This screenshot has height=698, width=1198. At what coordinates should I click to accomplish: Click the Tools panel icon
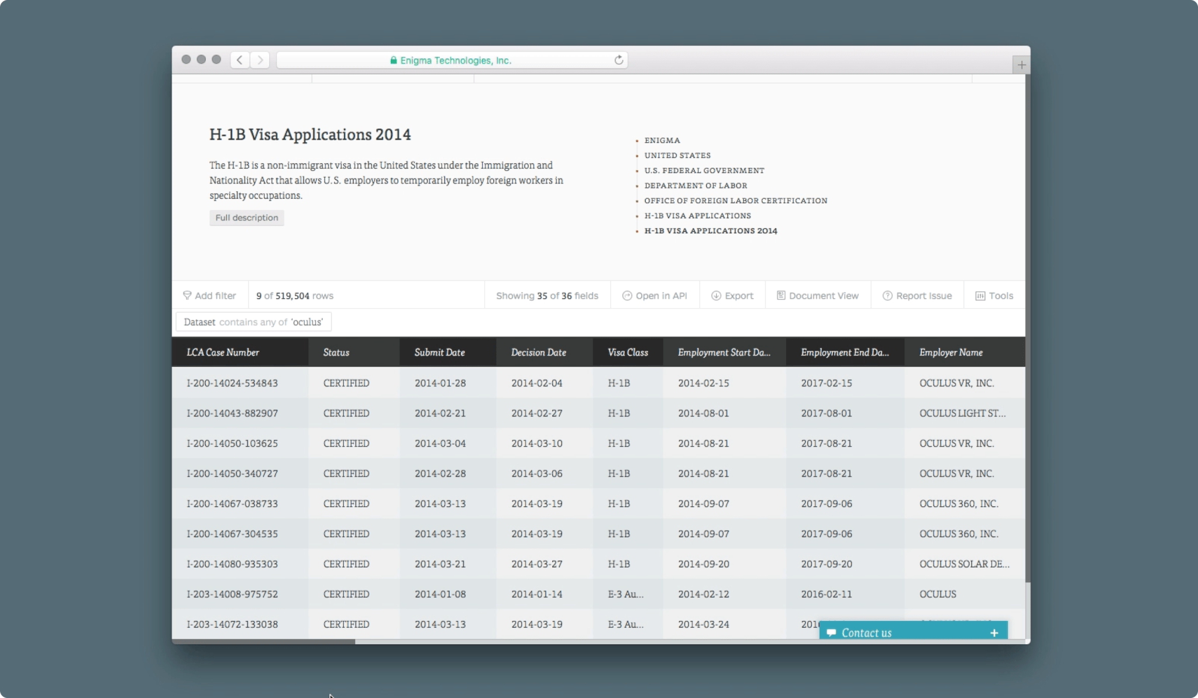tap(980, 296)
